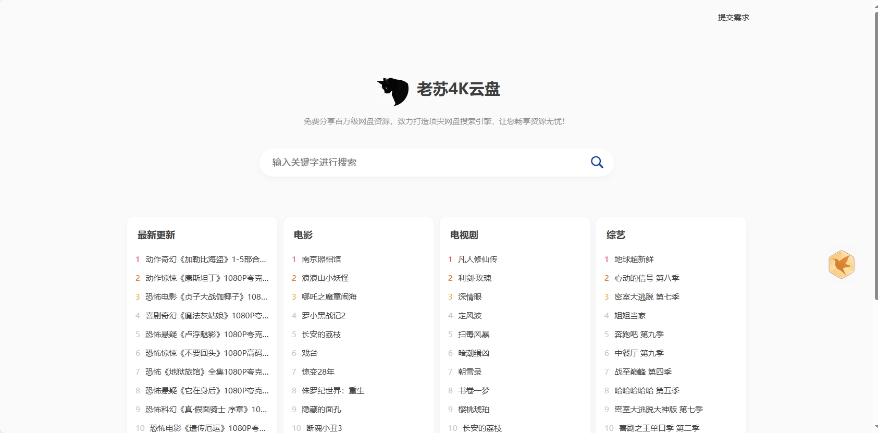The height and width of the screenshot is (433, 878).
Task: Select movie 南京照相馆
Action: pos(321,259)
